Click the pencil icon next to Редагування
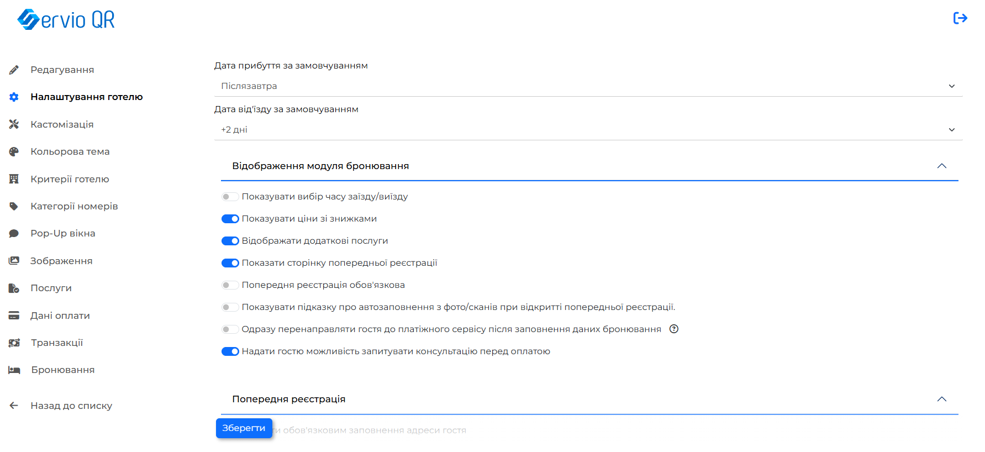985x452 pixels. tap(14, 70)
